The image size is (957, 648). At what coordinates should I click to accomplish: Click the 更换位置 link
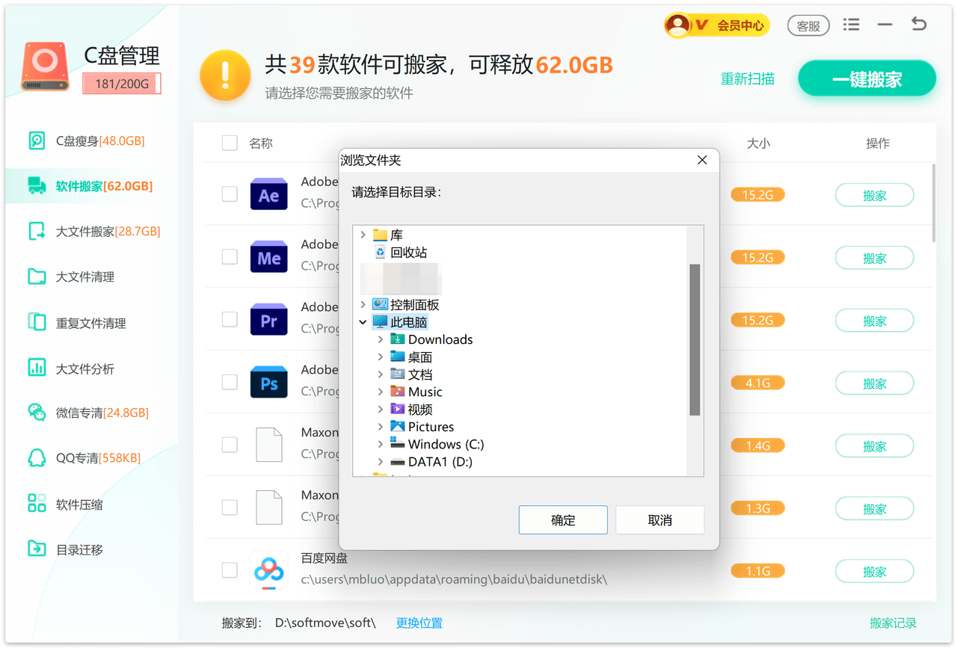(419, 623)
